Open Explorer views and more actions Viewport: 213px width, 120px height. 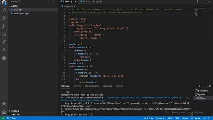(54, 1)
